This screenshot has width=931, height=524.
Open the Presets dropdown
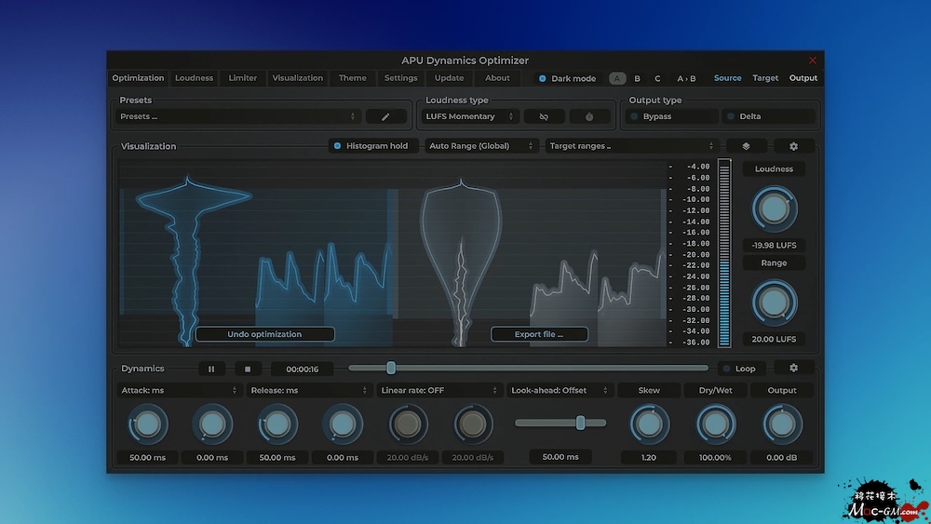click(x=238, y=117)
